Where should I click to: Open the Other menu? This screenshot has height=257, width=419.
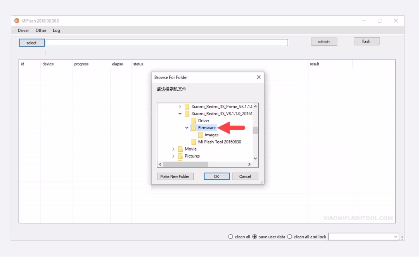coord(41,31)
